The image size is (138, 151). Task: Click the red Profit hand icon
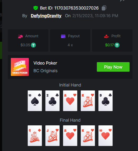pyautogui.click(x=106, y=36)
